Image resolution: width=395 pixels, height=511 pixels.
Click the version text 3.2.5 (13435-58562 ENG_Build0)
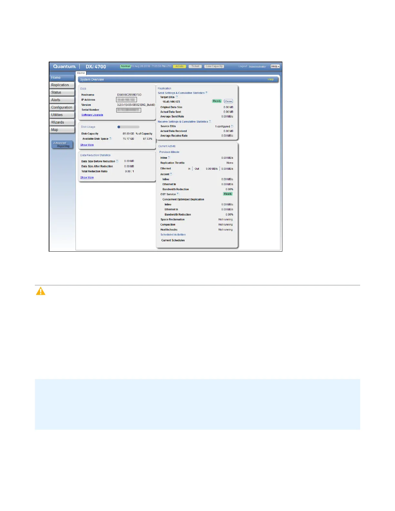point(136,105)
